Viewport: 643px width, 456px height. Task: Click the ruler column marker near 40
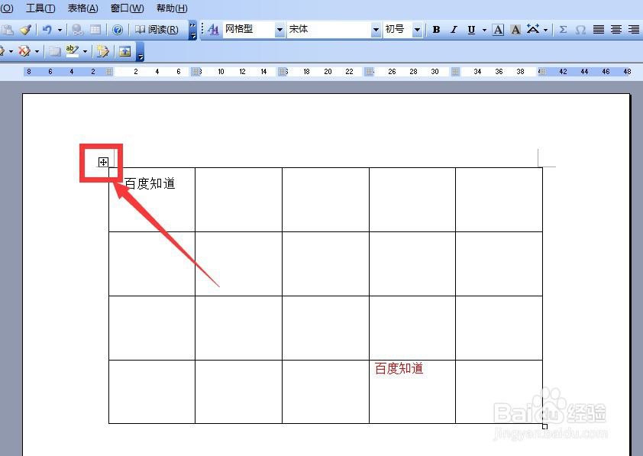pyautogui.click(x=542, y=72)
